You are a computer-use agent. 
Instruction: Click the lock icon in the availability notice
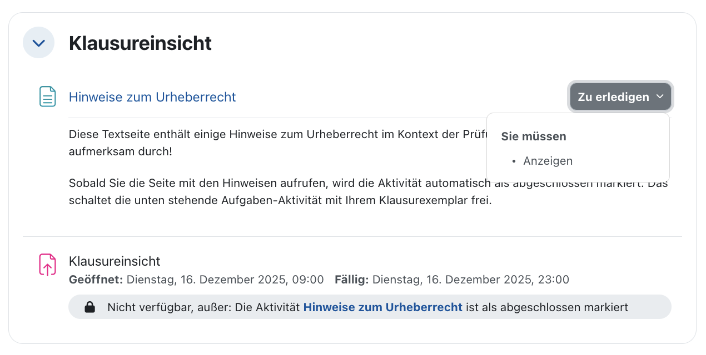(x=90, y=306)
